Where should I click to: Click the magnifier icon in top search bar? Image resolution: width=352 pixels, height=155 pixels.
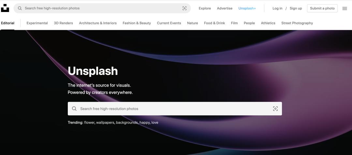[x=20, y=8]
